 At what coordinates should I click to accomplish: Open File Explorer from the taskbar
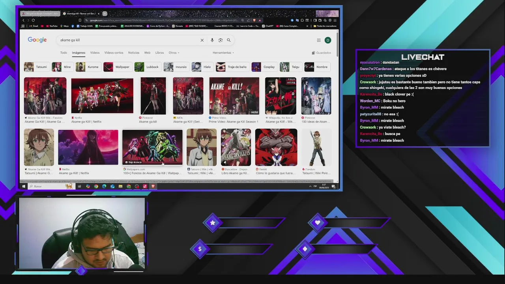click(120, 187)
